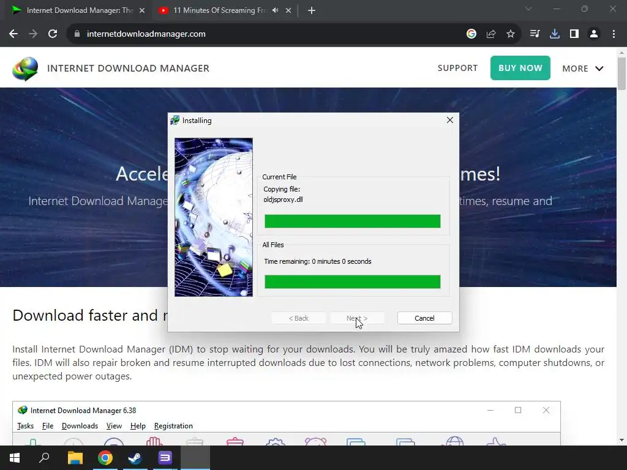Image resolution: width=627 pixels, height=470 pixels.
Task: Open a new browser tab
Action: [312, 10]
